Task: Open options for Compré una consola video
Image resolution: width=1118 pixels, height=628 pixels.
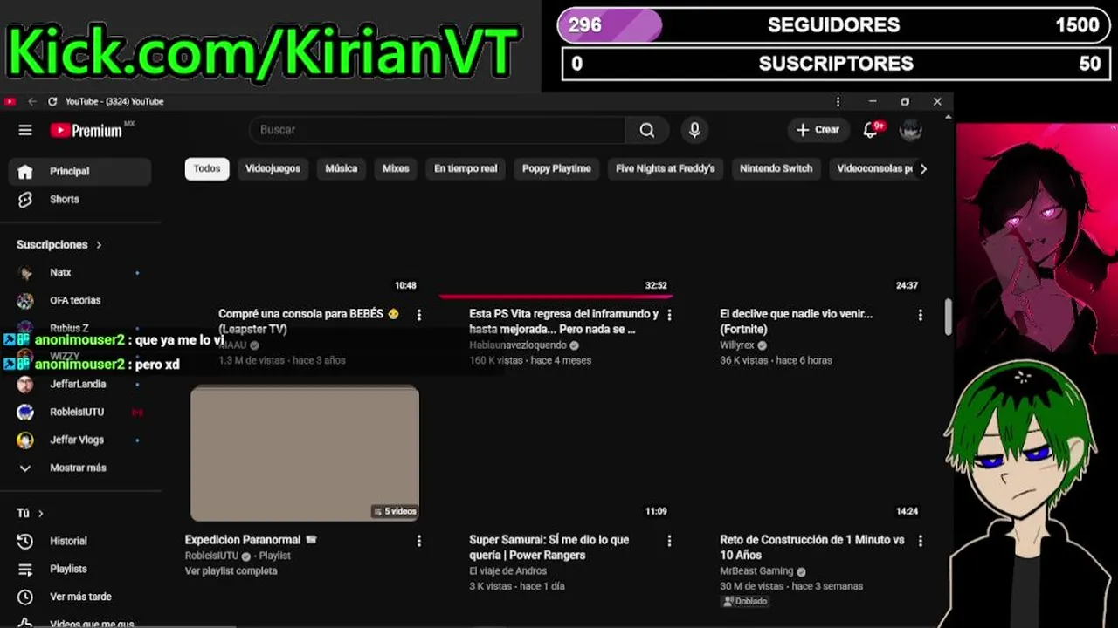Action: click(419, 315)
